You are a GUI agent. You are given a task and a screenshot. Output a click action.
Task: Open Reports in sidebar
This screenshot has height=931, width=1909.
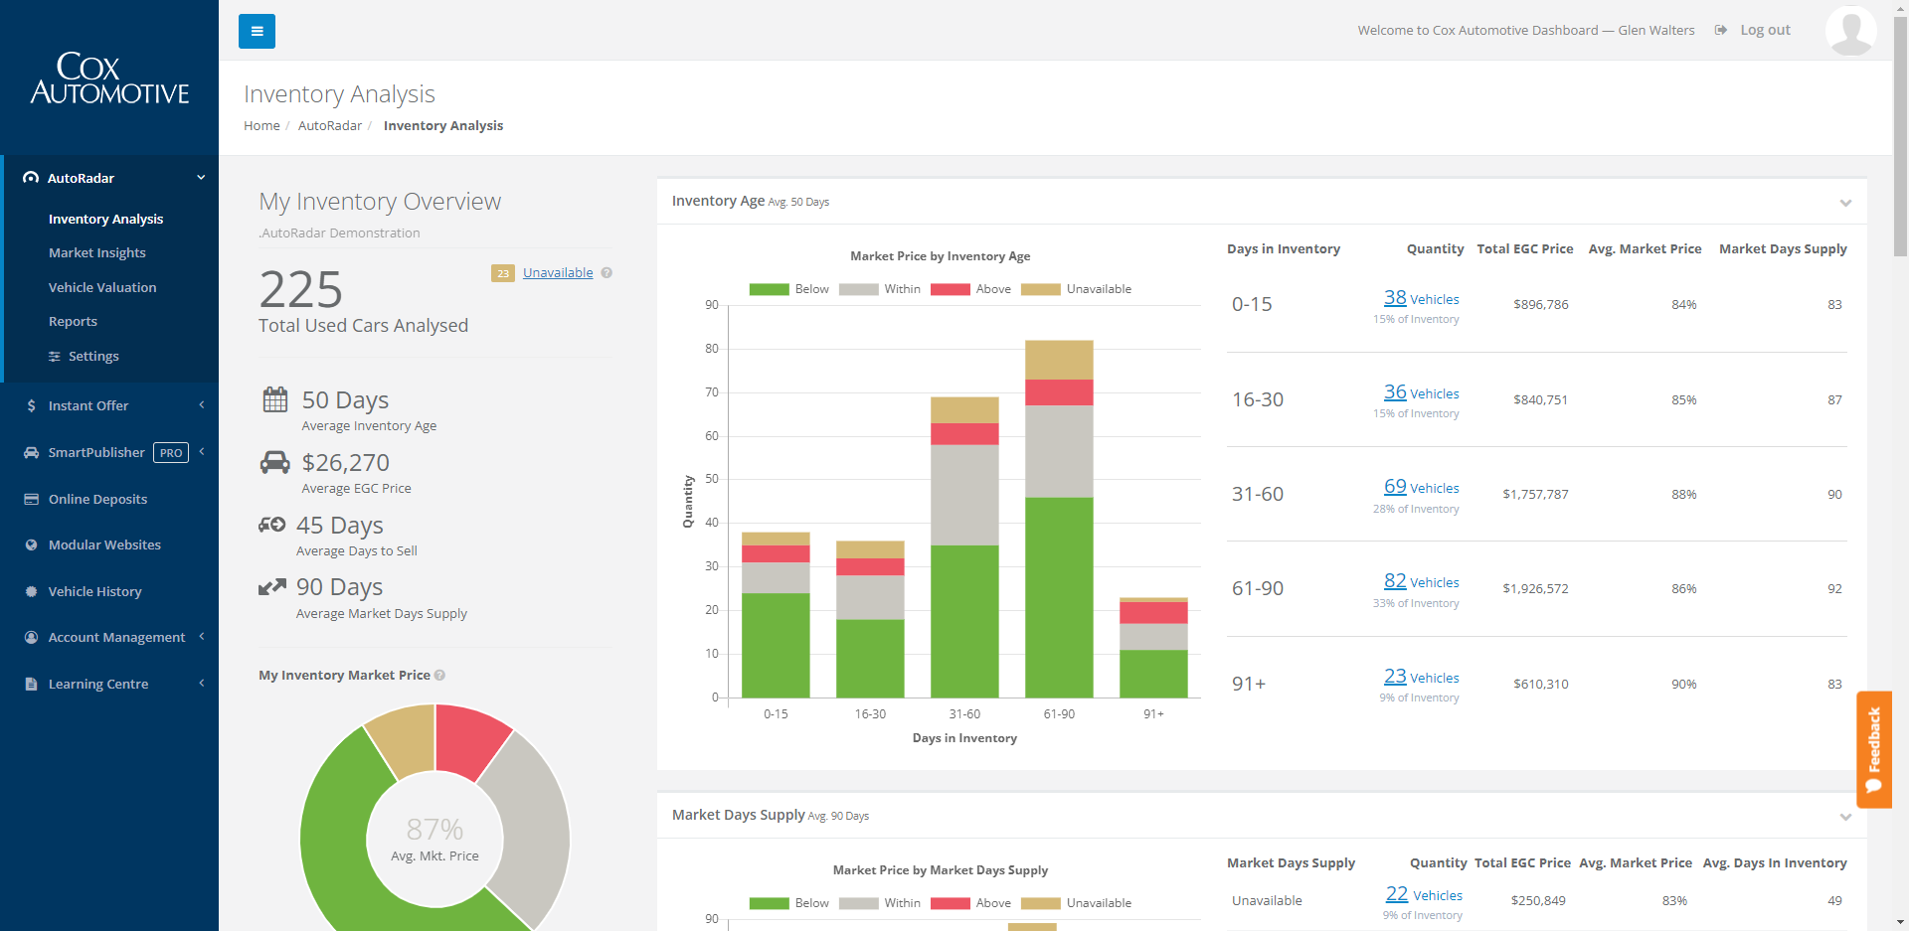click(x=73, y=322)
